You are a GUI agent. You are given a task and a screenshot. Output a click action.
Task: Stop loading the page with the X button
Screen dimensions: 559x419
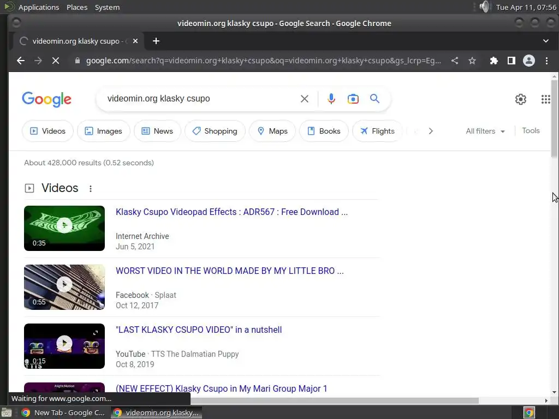(56, 61)
